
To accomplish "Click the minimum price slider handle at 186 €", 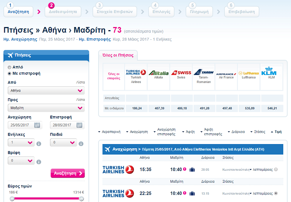I will click(12, 199).
